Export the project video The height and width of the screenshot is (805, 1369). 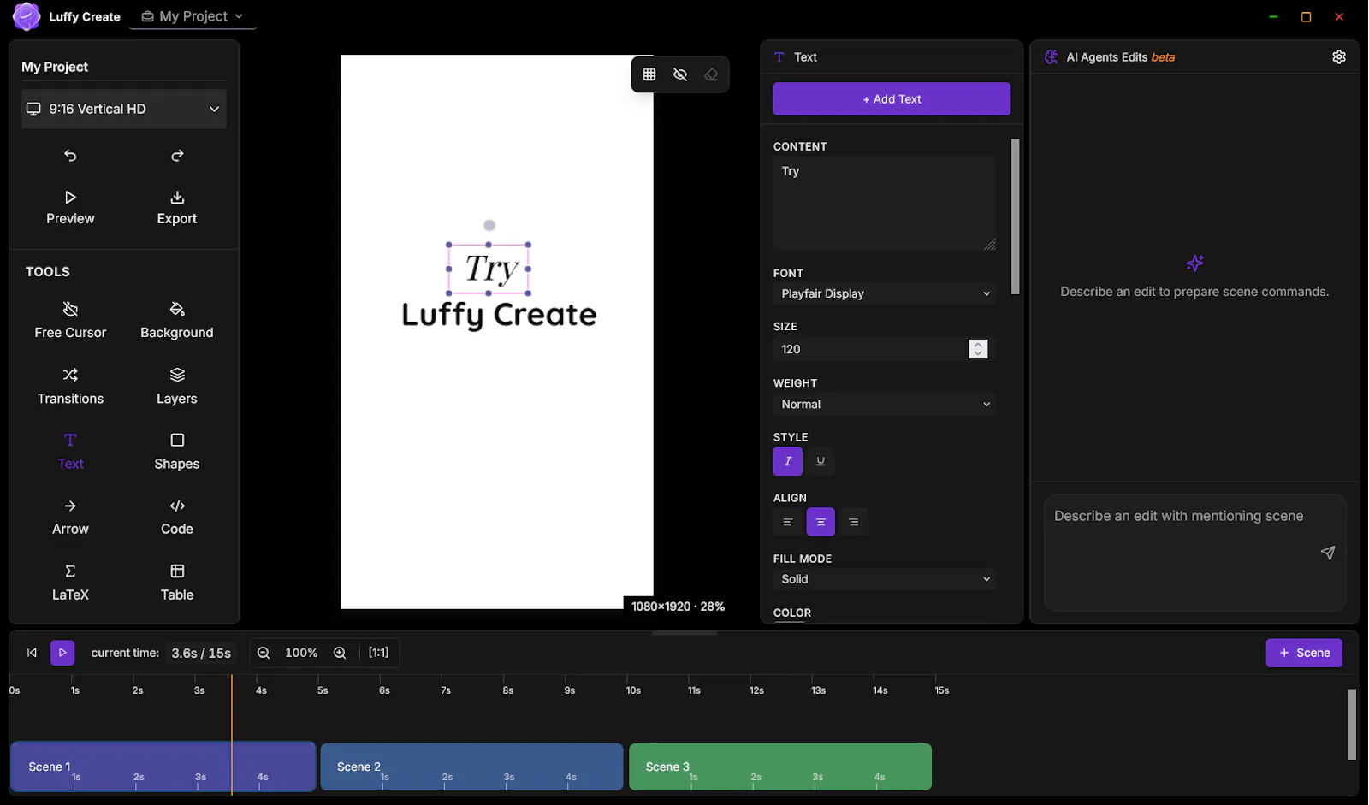(x=177, y=208)
